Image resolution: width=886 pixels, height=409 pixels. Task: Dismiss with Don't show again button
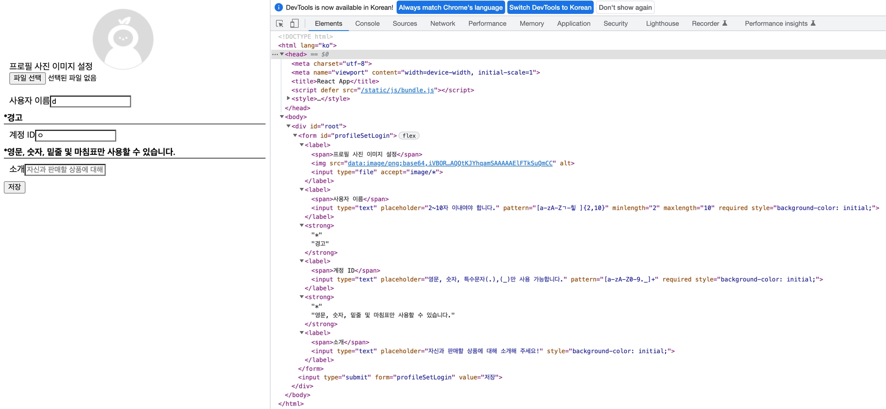[625, 7]
